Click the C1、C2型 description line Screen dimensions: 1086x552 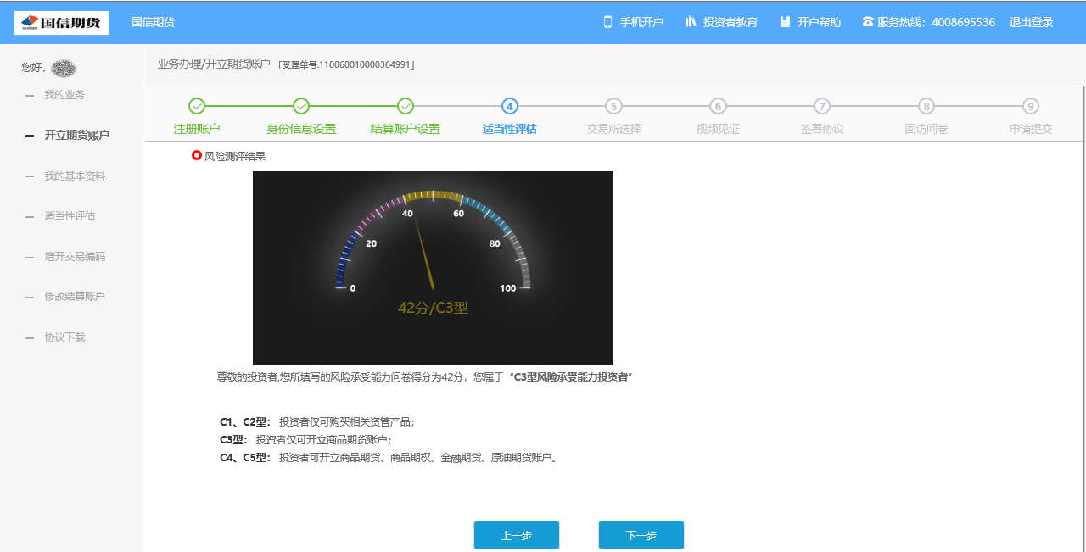317,421
